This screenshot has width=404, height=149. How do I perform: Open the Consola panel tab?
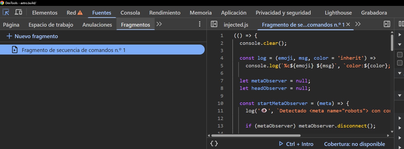[130, 13]
